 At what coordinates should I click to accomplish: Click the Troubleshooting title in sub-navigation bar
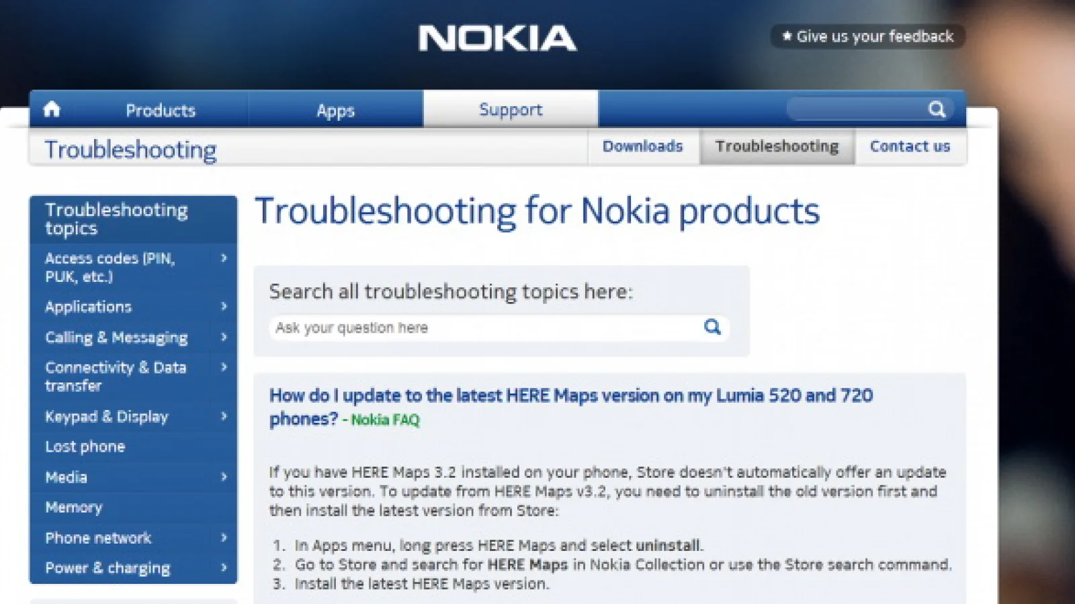[x=130, y=150]
